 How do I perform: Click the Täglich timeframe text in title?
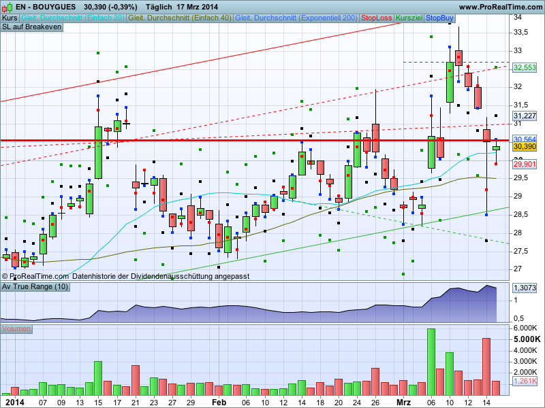(x=159, y=7)
